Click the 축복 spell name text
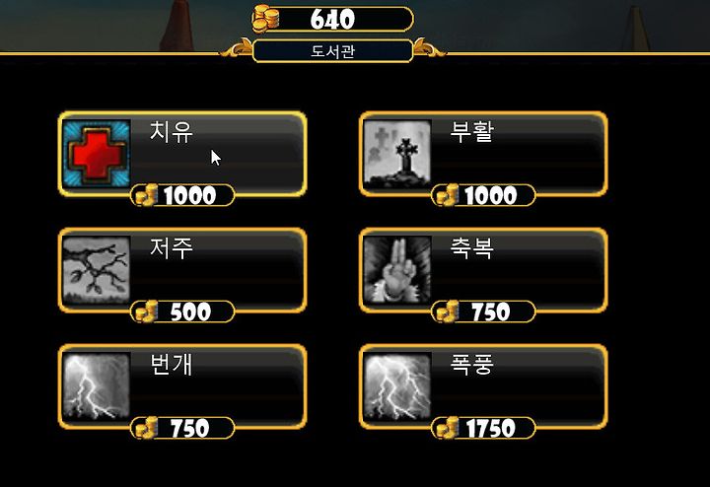710x487 pixels. coord(471,248)
